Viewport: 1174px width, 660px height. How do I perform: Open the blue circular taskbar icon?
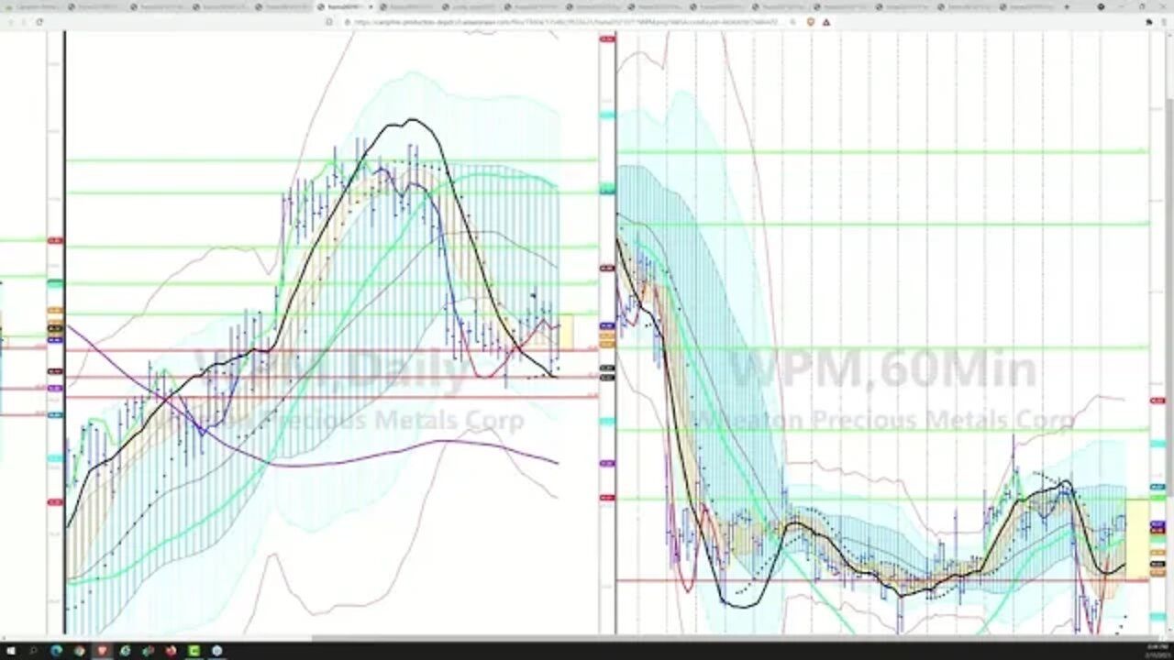216,651
